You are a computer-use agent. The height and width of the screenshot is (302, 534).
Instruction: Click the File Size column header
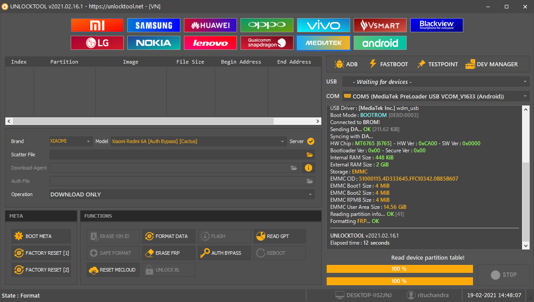click(191, 62)
